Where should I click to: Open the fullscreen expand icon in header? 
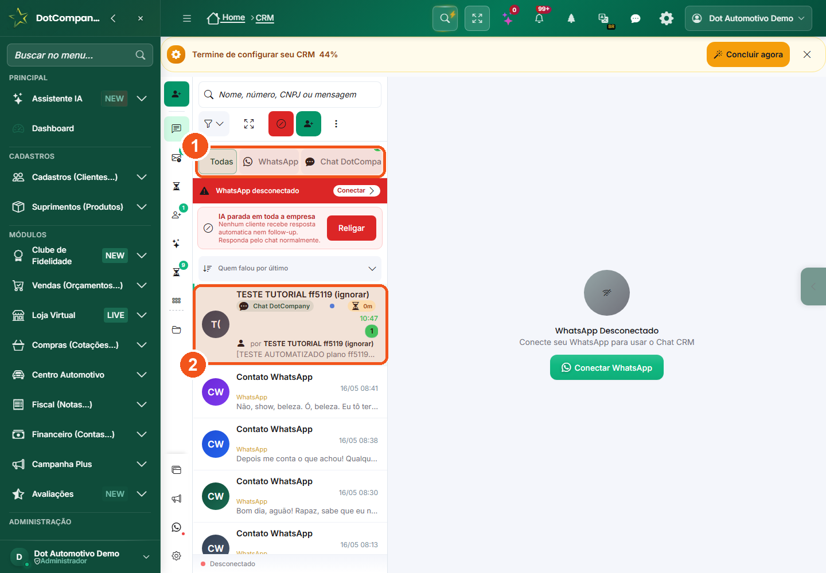coord(477,18)
